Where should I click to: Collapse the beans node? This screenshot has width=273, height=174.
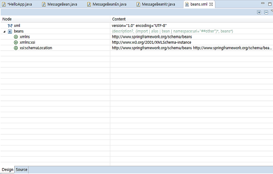(5, 31)
